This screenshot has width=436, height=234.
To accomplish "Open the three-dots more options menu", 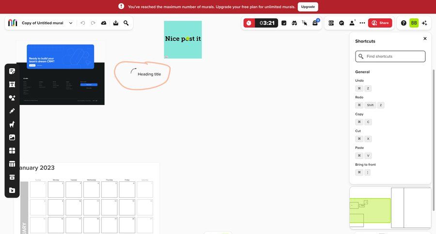I will click(x=362, y=23).
